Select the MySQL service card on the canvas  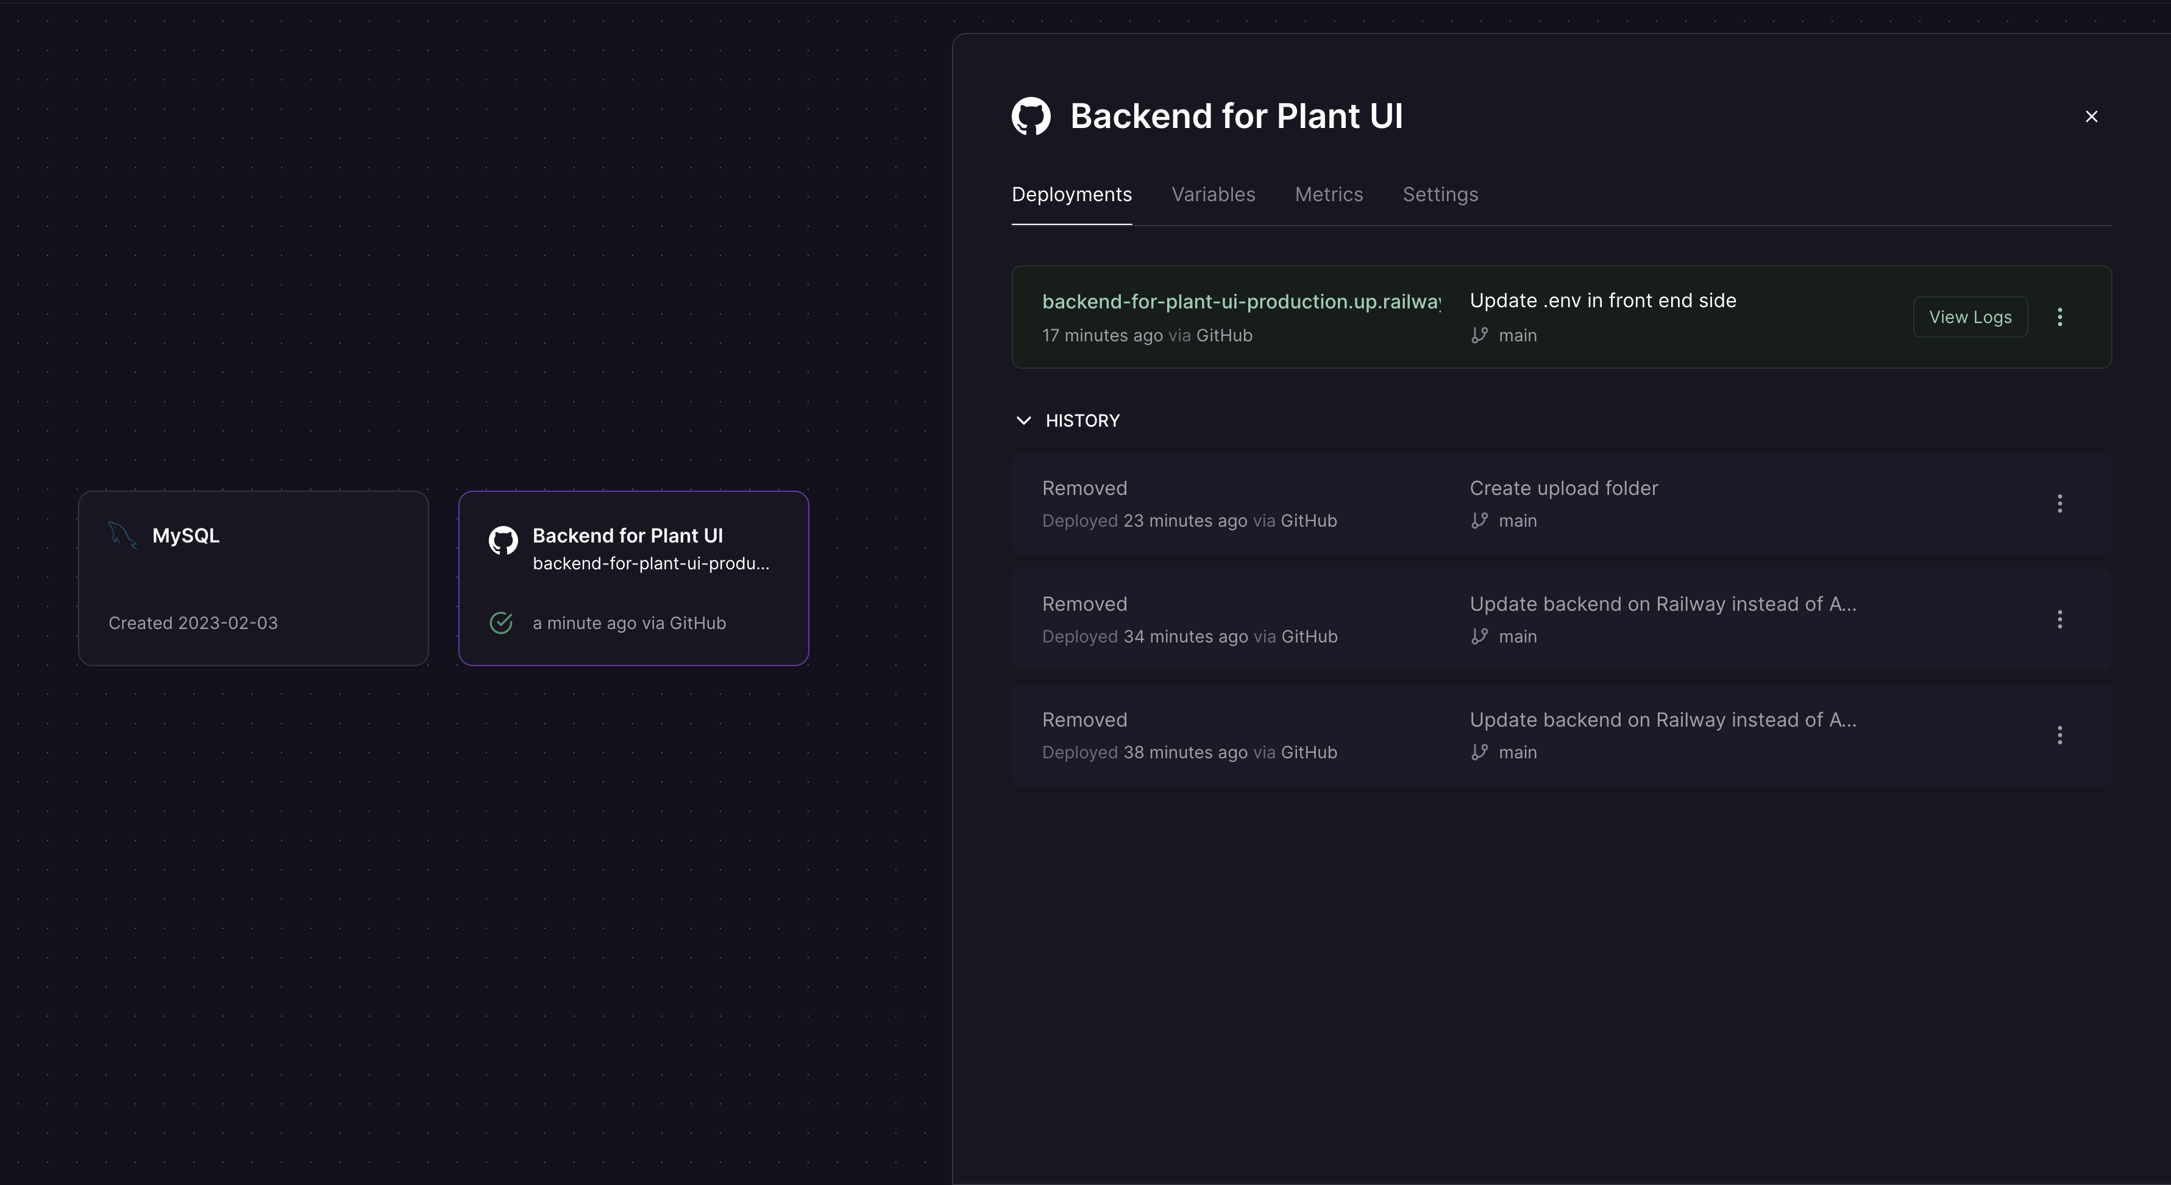(253, 579)
